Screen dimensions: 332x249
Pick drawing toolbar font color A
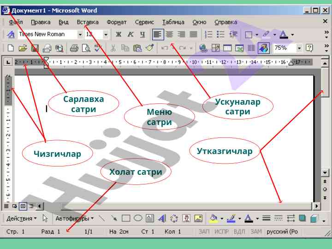tap(249, 218)
